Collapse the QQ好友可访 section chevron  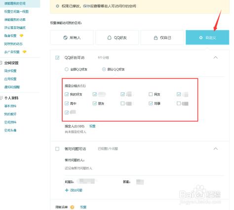tap(216, 57)
